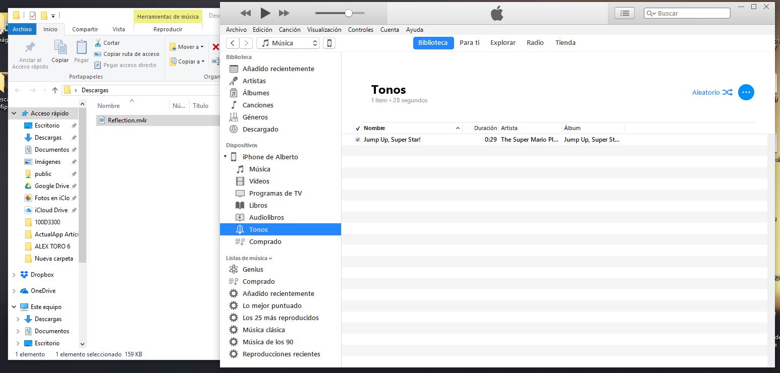The image size is (780, 373).
Task: Play the current song in iTunes
Action: point(265,13)
